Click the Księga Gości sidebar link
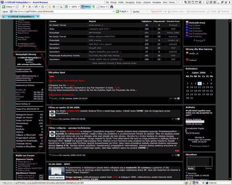The image size is (232, 185). coord(24,37)
